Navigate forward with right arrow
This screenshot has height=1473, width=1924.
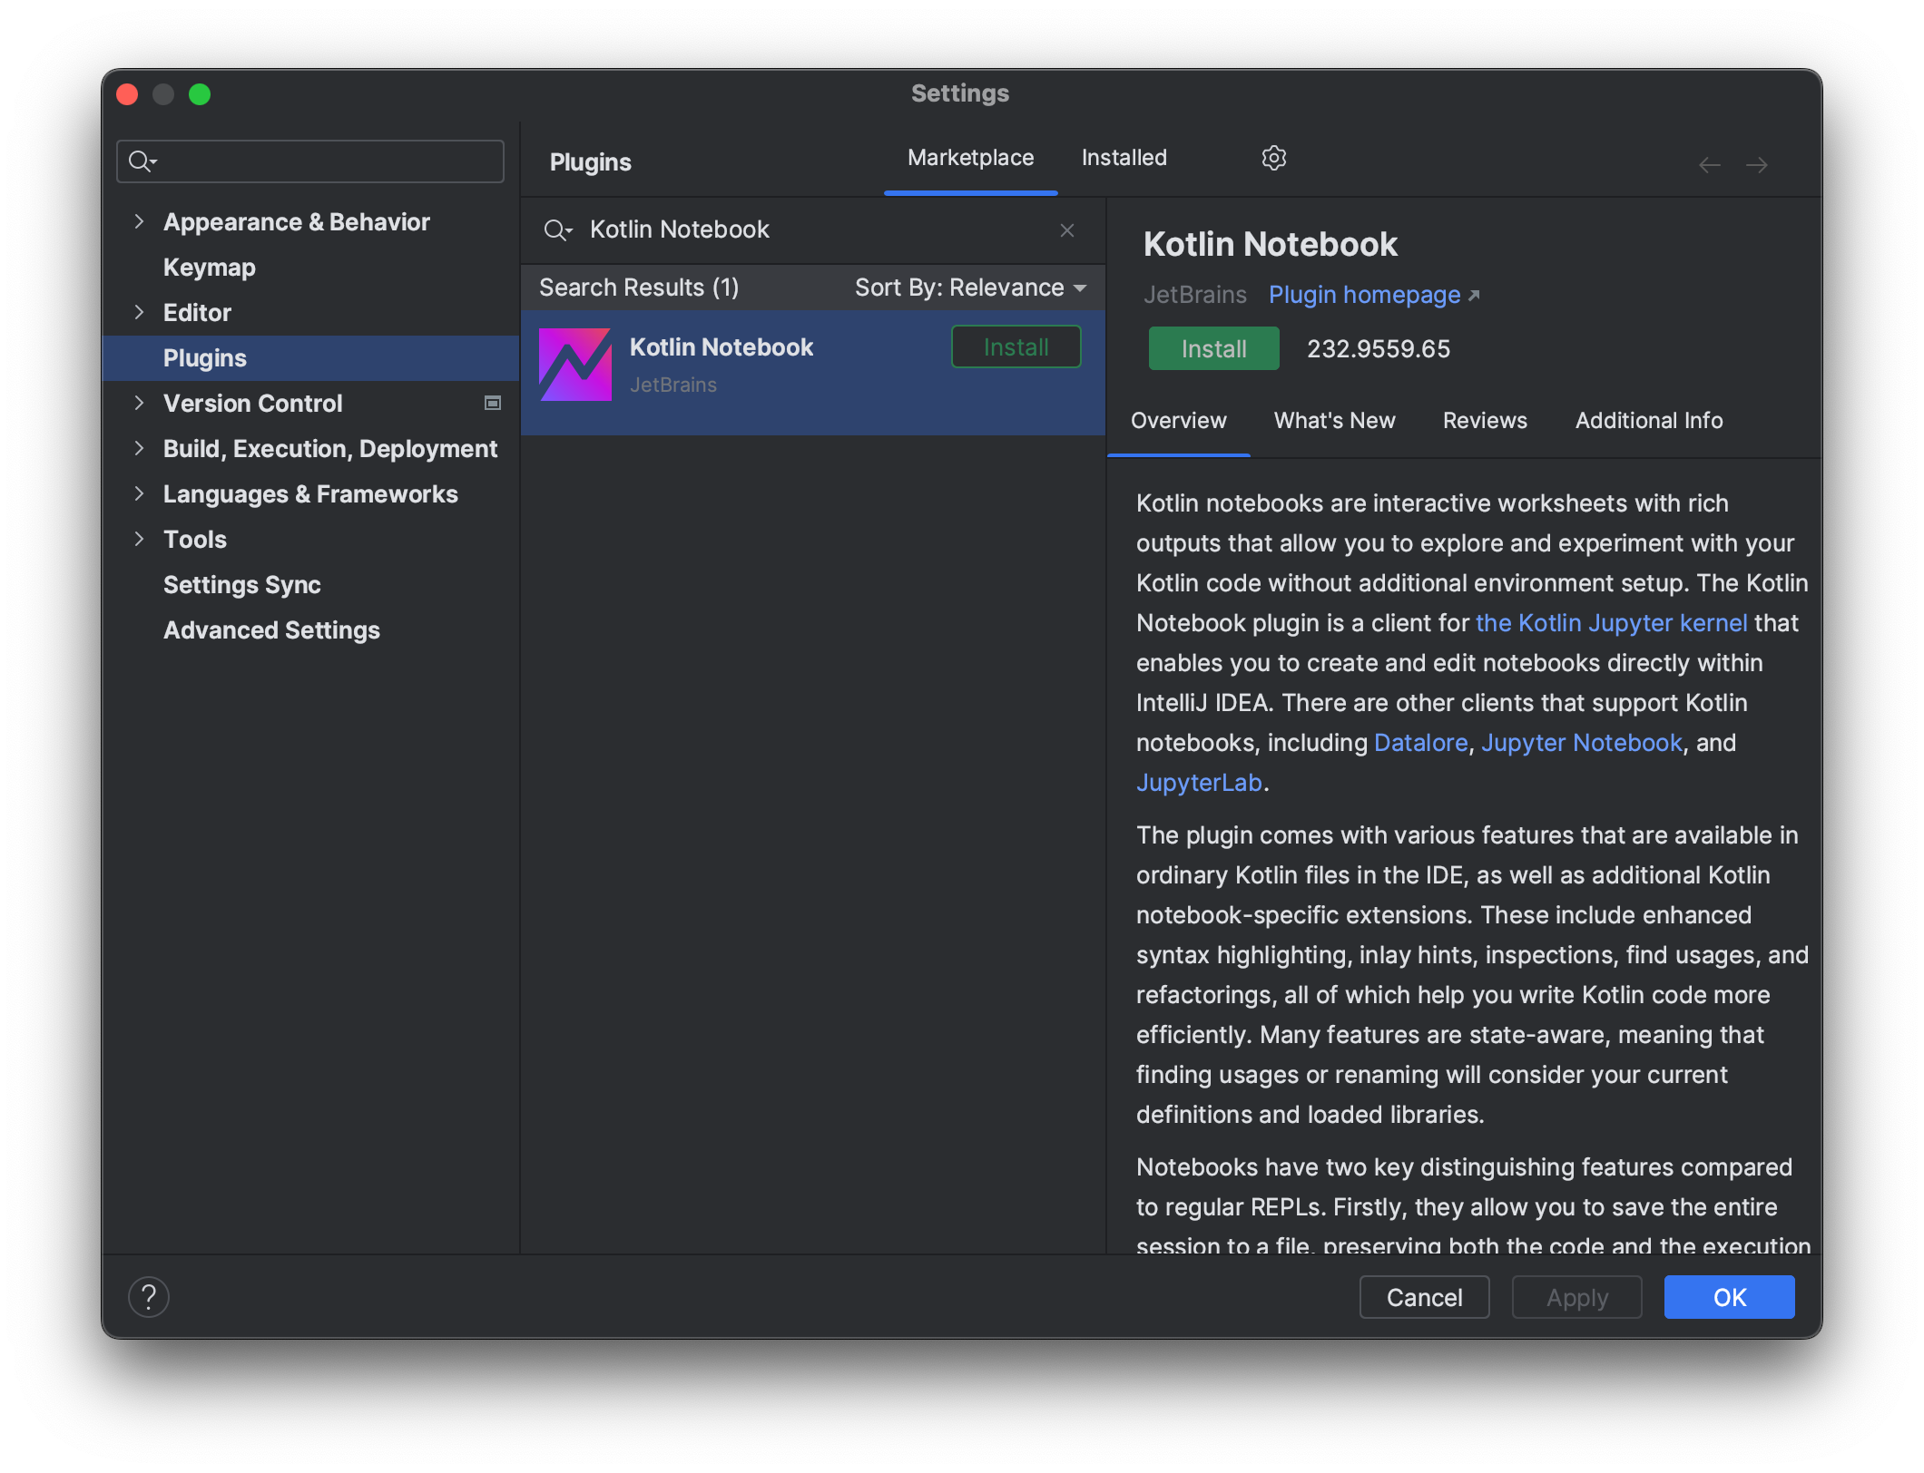(1756, 165)
